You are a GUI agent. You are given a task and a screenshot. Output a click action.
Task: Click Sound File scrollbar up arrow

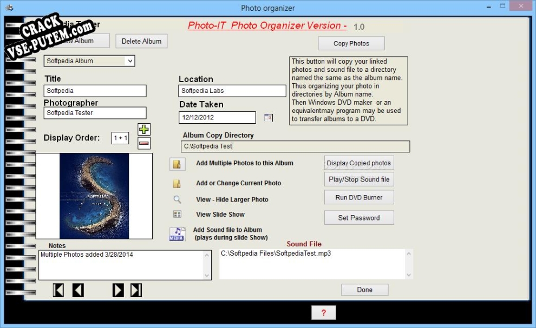409,254
